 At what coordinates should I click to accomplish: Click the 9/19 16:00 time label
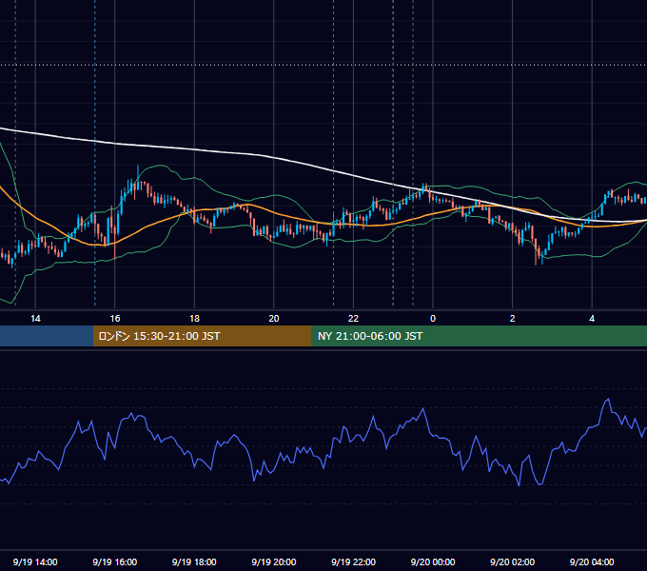tap(115, 561)
